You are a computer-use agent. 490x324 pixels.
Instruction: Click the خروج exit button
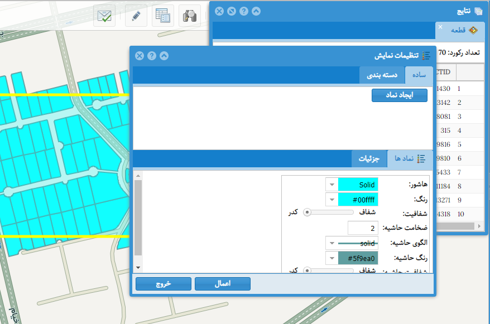163,283
